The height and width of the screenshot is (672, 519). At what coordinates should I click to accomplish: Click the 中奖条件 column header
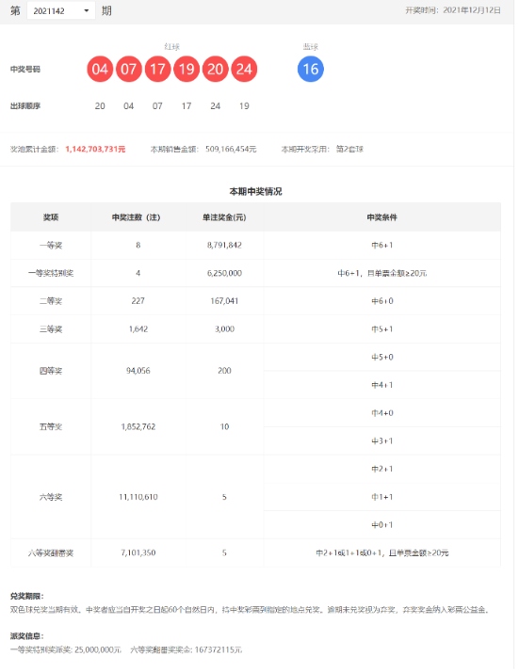pyautogui.click(x=381, y=217)
